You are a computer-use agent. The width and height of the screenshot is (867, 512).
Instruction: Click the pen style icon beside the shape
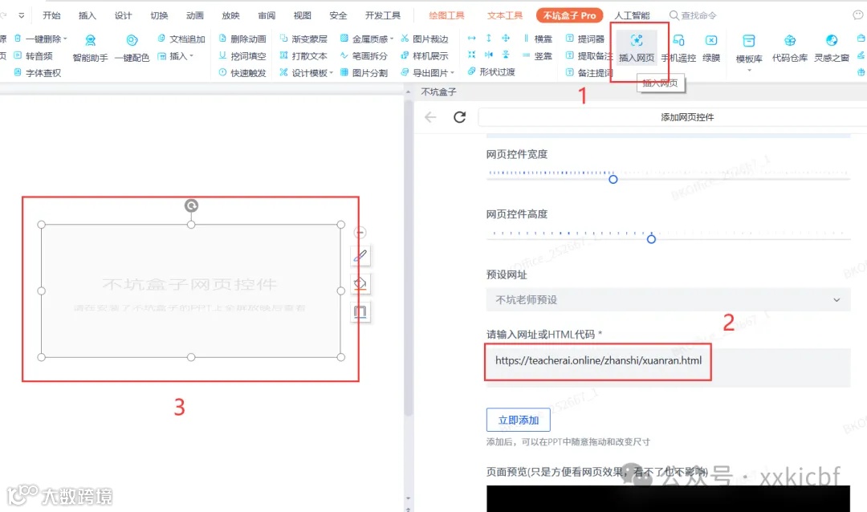360,255
